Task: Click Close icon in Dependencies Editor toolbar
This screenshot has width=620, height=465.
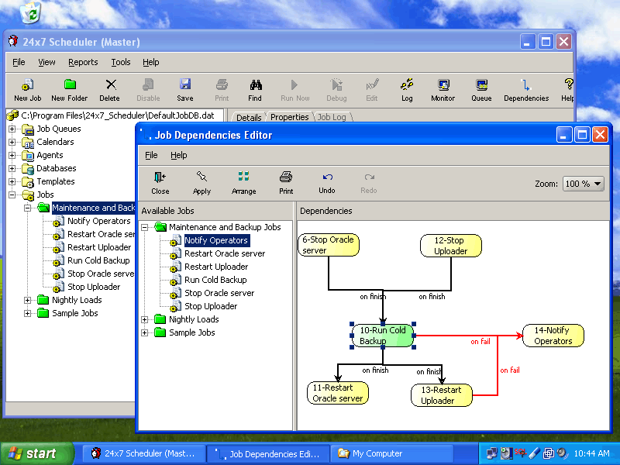Action: [x=160, y=177]
